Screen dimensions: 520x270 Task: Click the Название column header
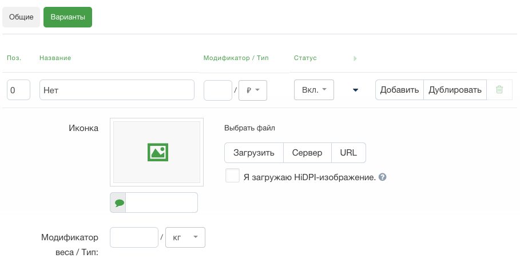tap(55, 58)
